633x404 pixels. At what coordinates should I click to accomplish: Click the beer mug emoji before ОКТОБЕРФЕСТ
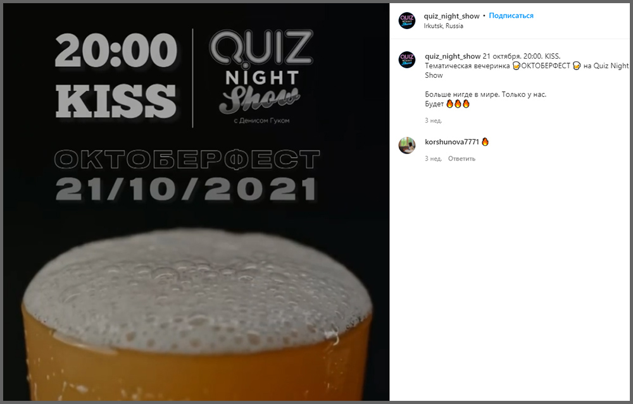coord(517,66)
